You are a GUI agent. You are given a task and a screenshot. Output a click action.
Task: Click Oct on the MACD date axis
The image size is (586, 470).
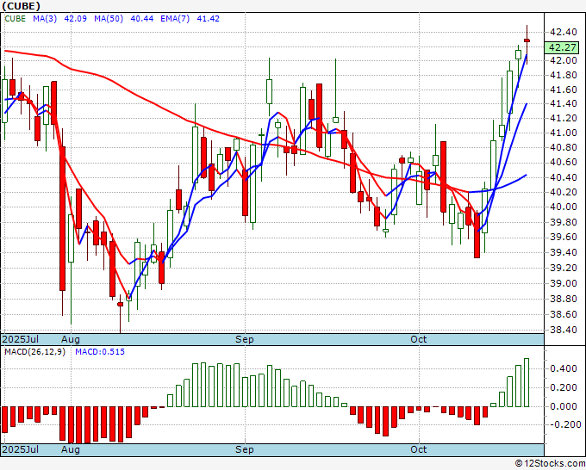click(419, 449)
